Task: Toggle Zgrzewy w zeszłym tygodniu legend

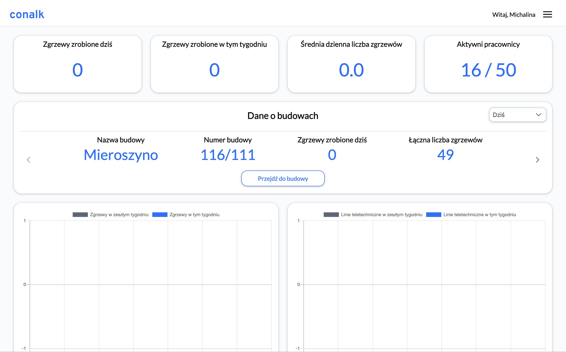Action: click(x=110, y=215)
